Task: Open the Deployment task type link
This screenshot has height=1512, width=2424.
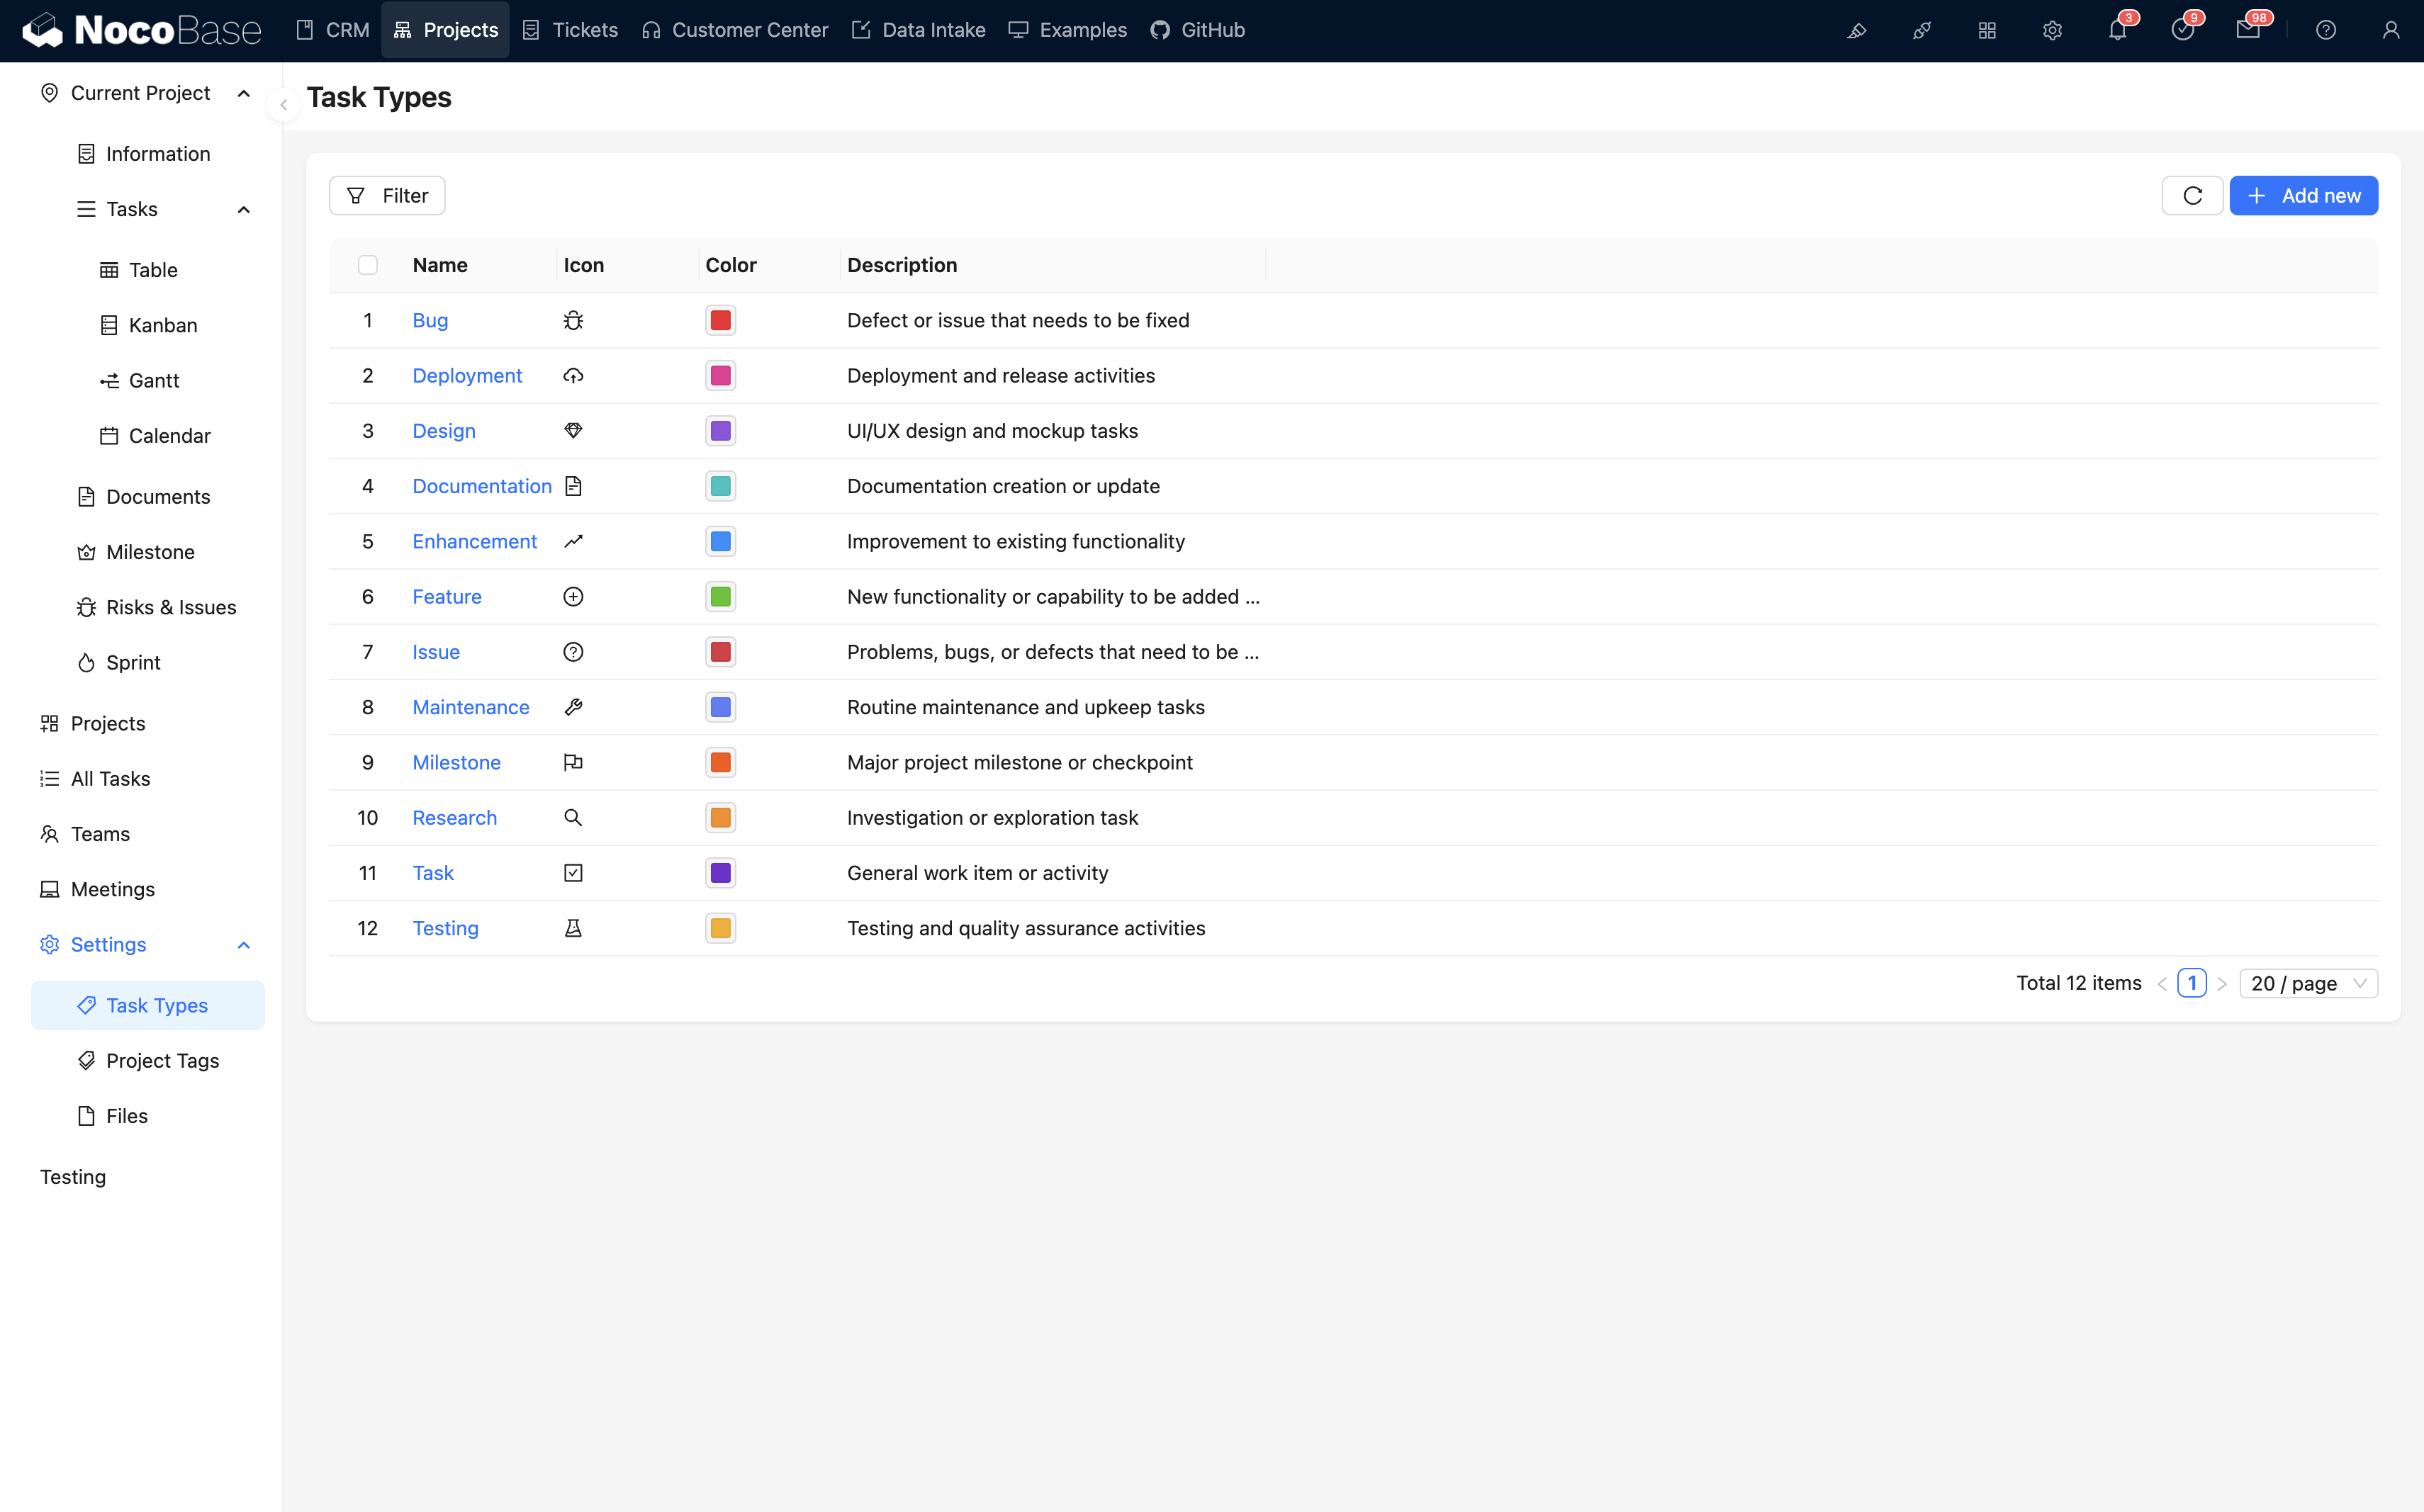Action: [x=466, y=375]
